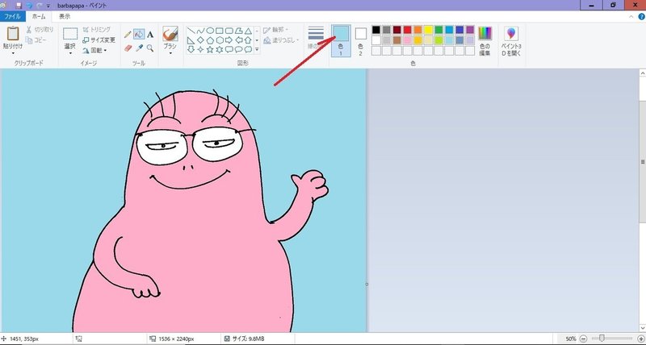Open the Shape outline (輪郭) dropdown

tap(275, 30)
